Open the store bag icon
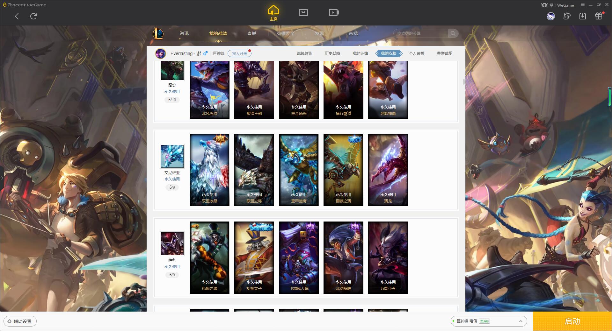 point(303,12)
